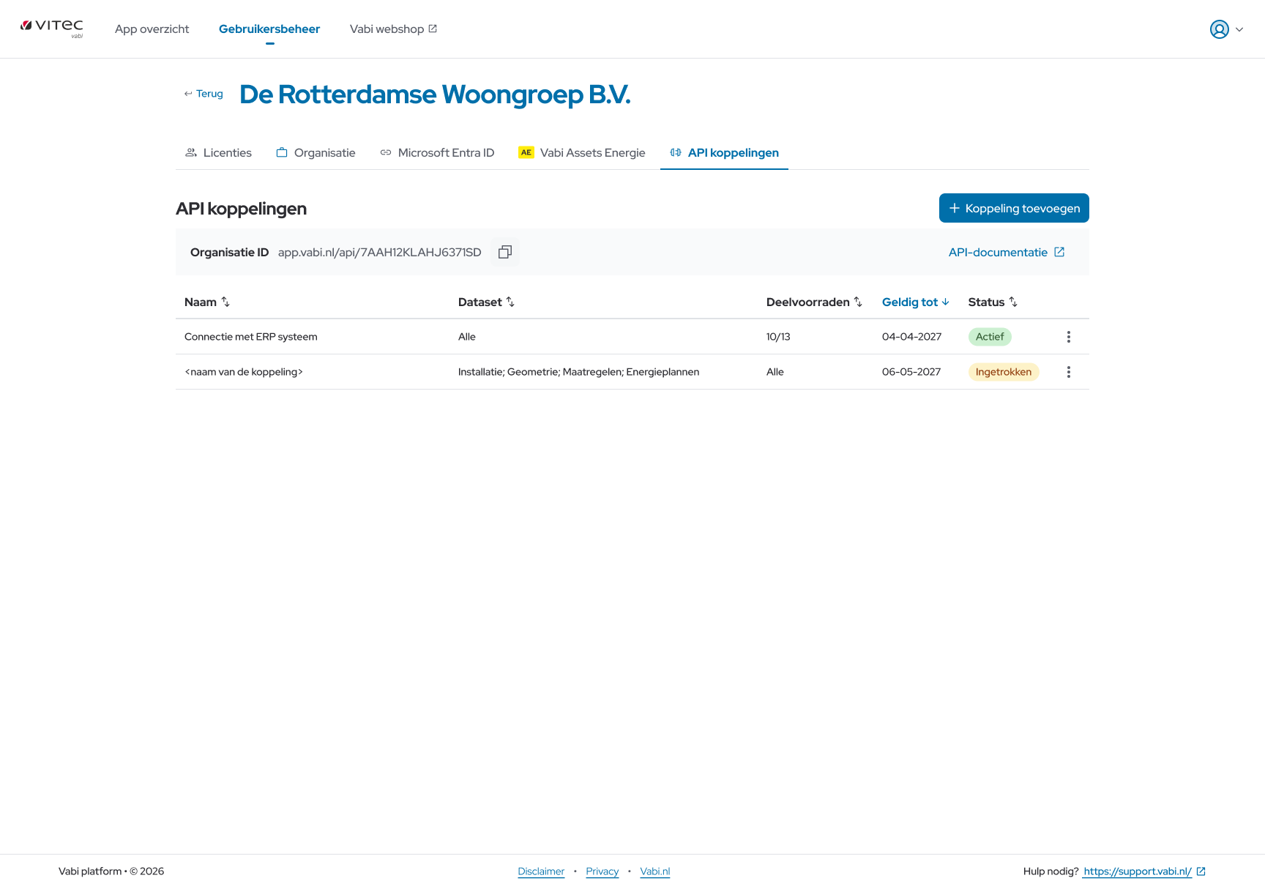Image resolution: width=1265 pixels, height=889 pixels.
Task: Open the Vabi webshop external link
Action: 393,29
